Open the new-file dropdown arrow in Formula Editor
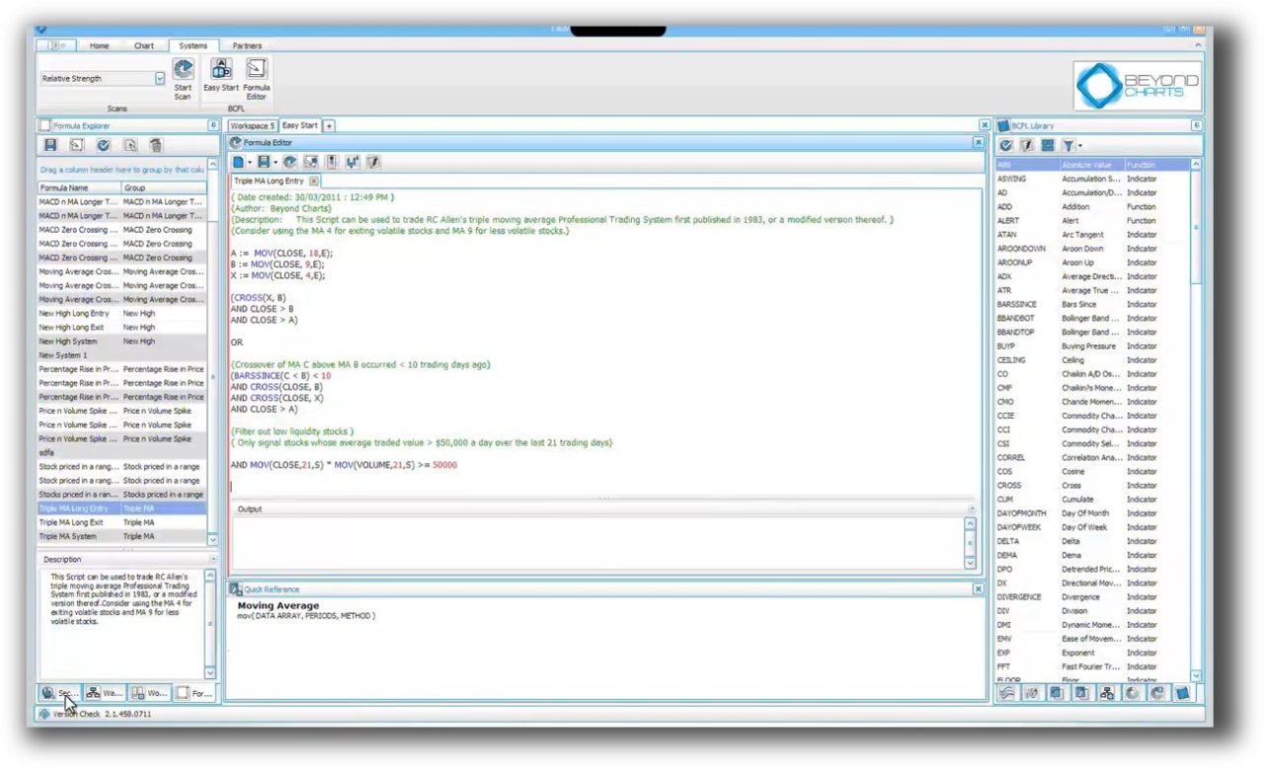The height and width of the screenshot is (768, 1264). 249,162
